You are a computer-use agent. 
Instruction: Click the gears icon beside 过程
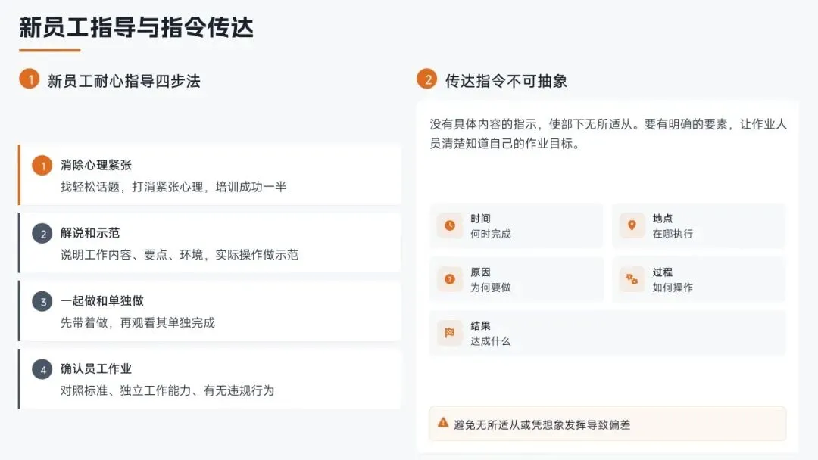(632, 279)
